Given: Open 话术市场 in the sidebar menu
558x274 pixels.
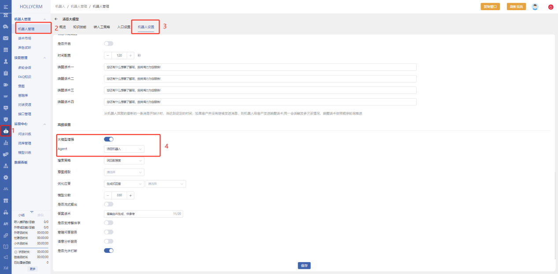Looking at the screenshot, I should pos(25,38).
